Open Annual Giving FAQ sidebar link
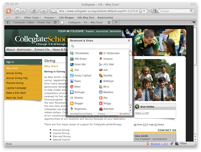 coord(17,78)
